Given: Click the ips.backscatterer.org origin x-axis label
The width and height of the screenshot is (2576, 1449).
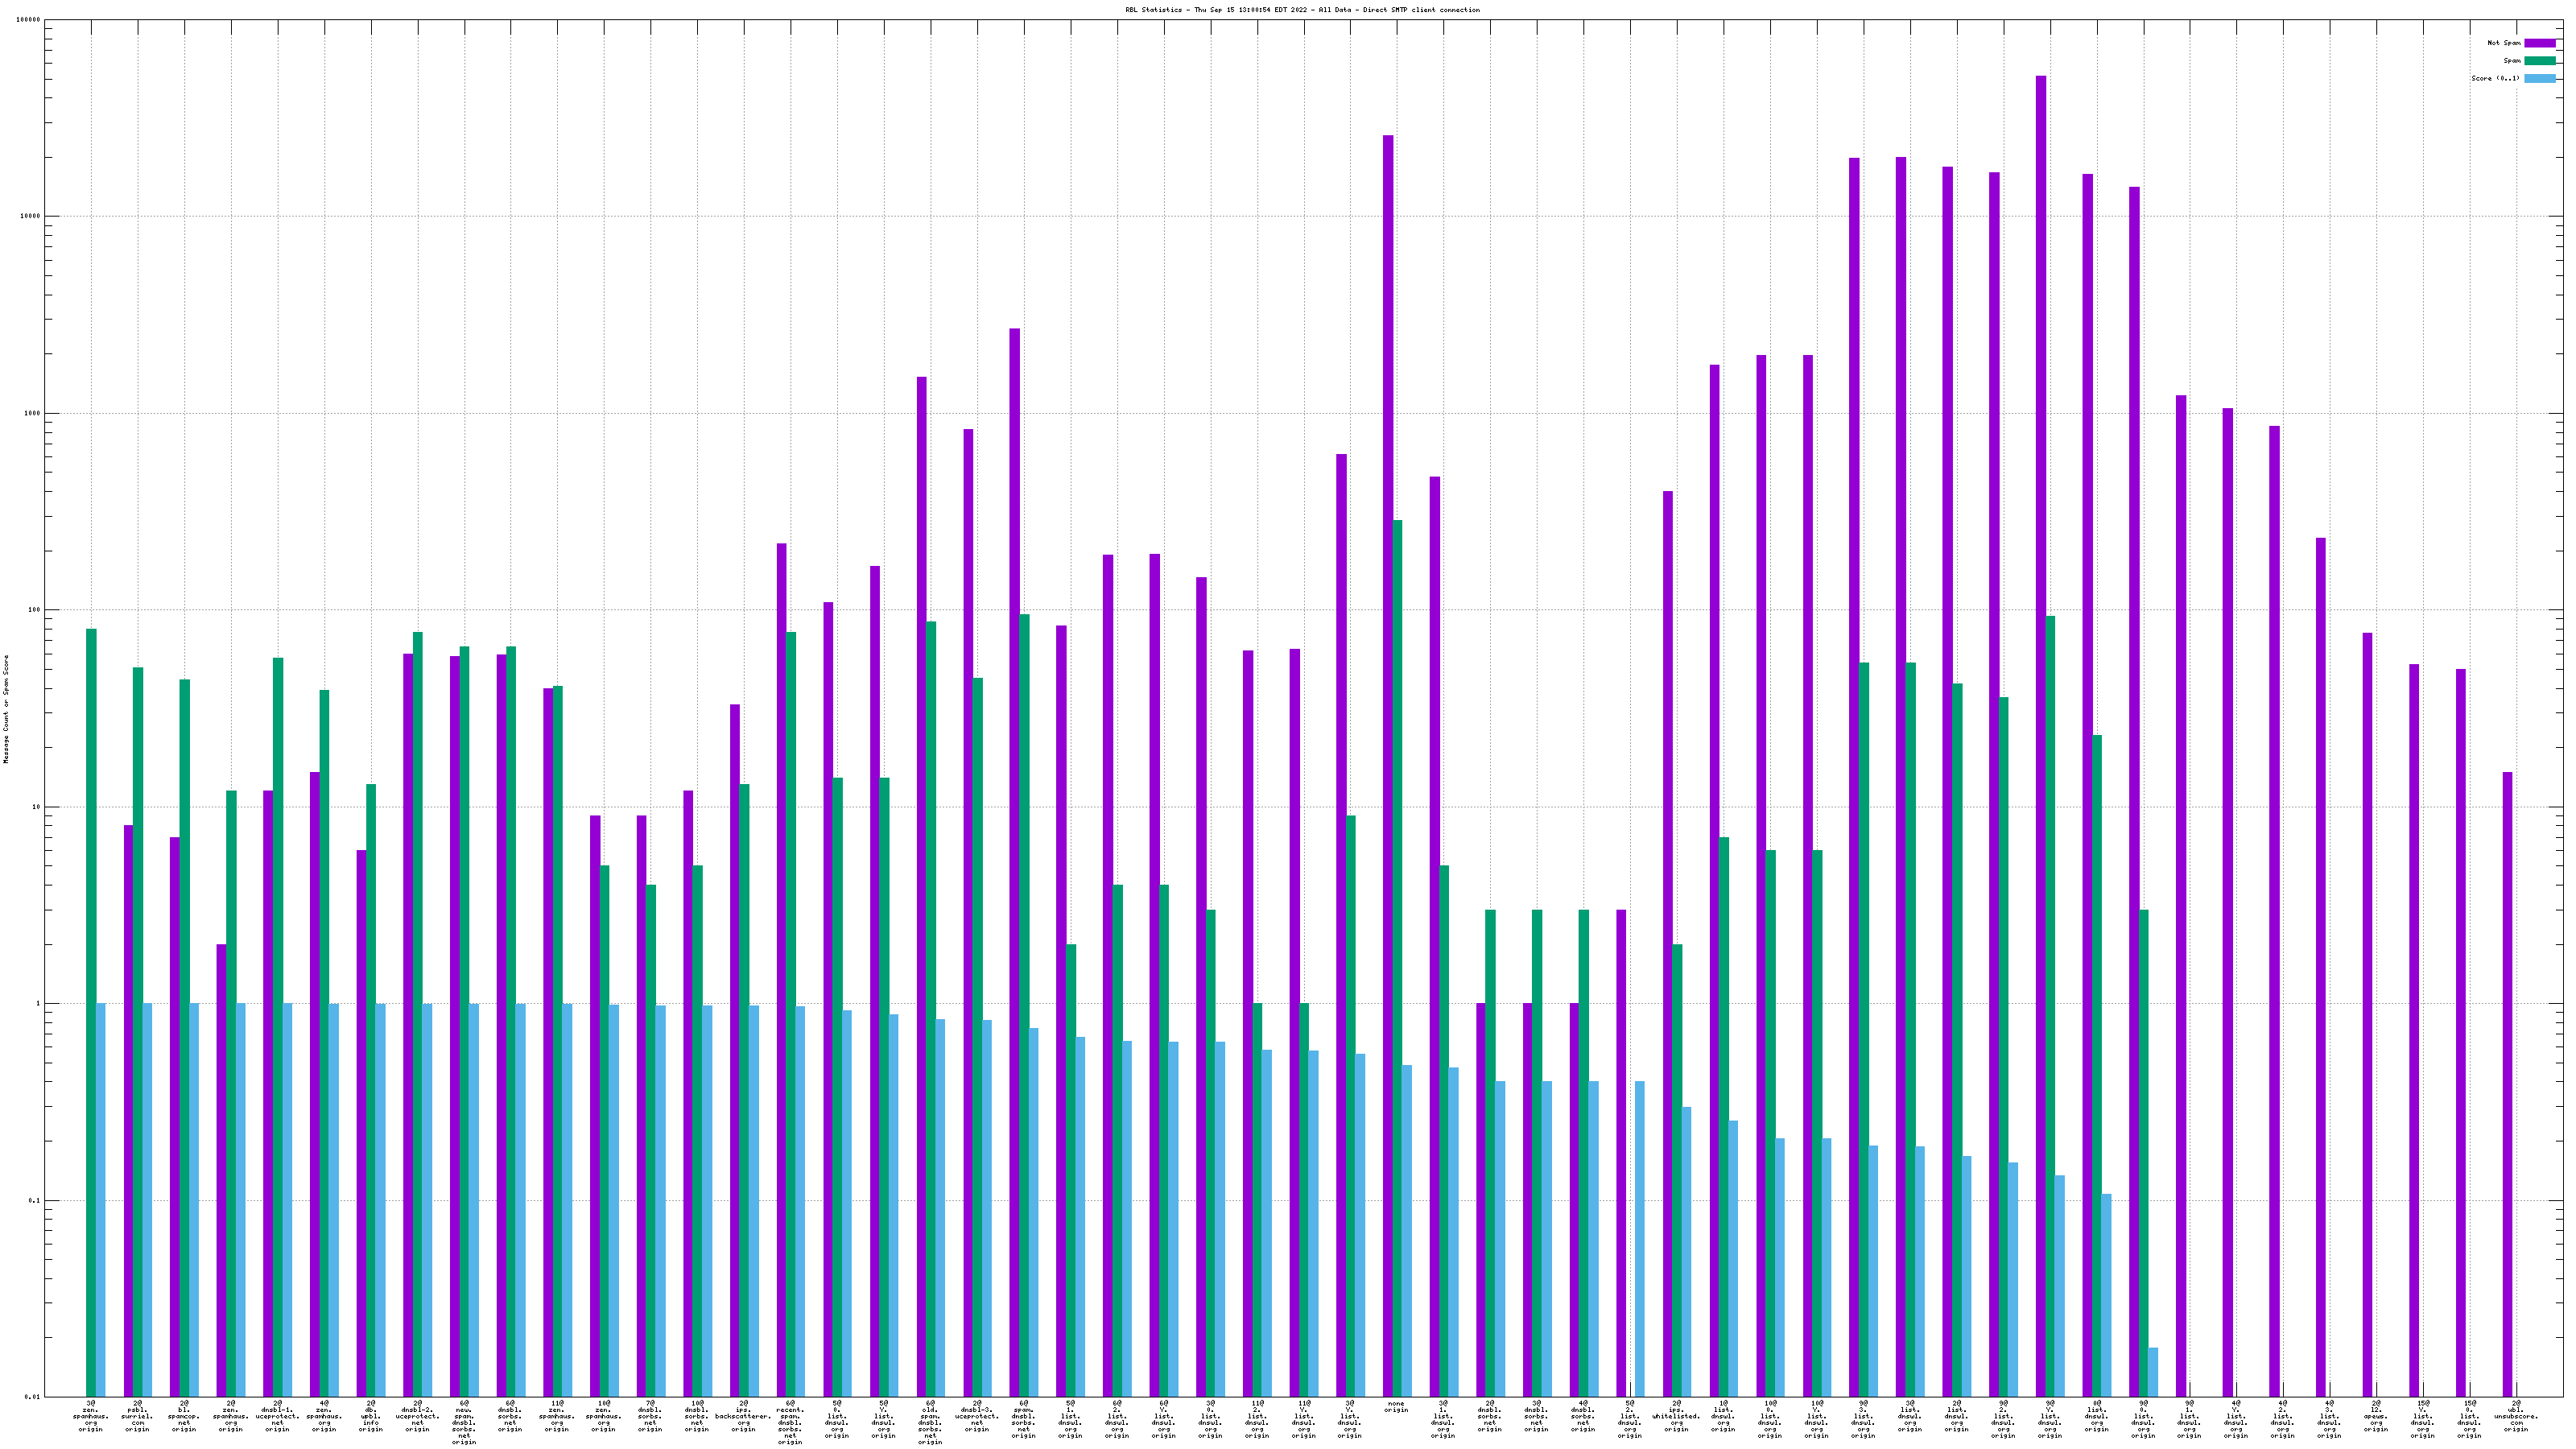Looking at the screenshot, I should [x=743, y=1416].
